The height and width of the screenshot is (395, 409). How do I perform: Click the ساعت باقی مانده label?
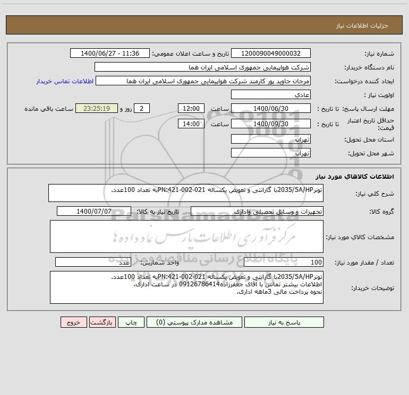pyautogui.click(x=49, y=109)
